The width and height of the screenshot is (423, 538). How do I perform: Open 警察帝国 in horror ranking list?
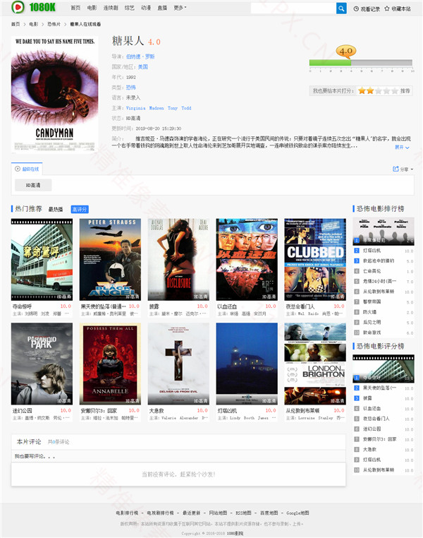(372, 302)
